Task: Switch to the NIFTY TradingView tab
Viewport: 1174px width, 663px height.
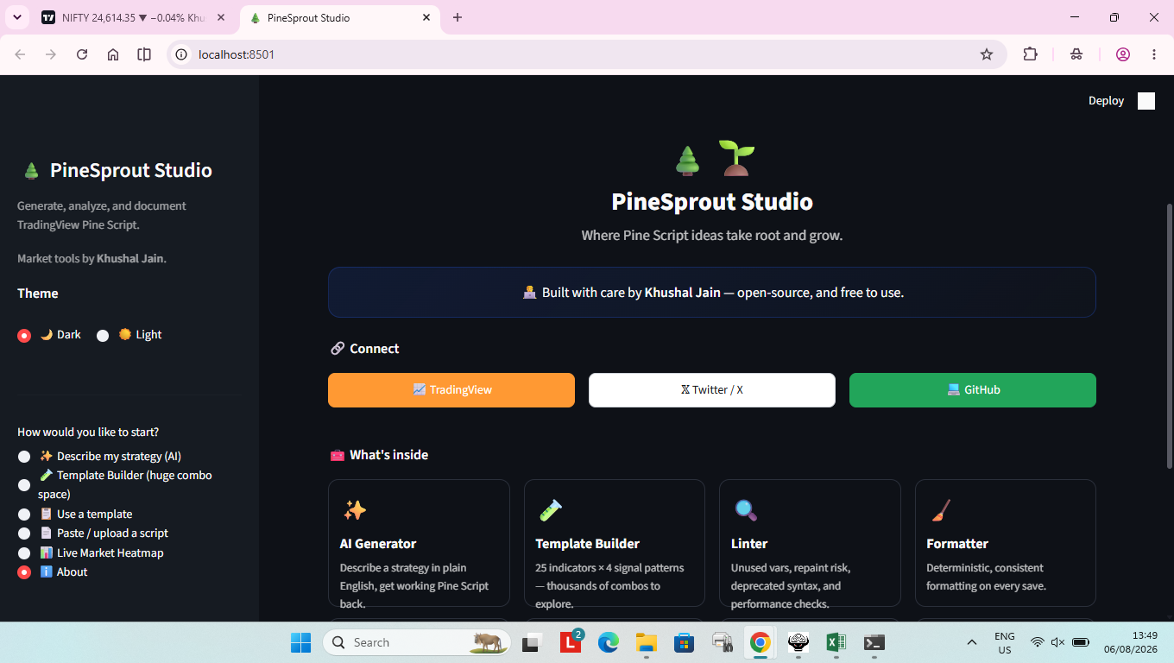Action: [135, 17]
